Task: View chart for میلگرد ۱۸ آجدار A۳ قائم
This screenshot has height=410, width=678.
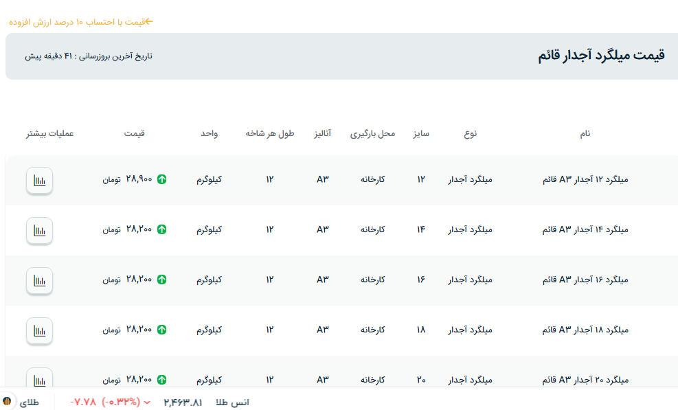Action: click(x=39, y=331)
